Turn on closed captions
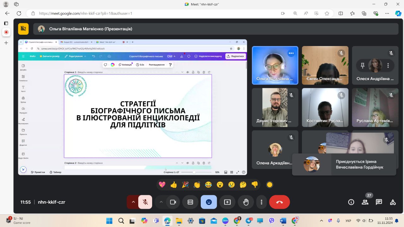This screenshot has width=404, height=227. click(190, 202)
